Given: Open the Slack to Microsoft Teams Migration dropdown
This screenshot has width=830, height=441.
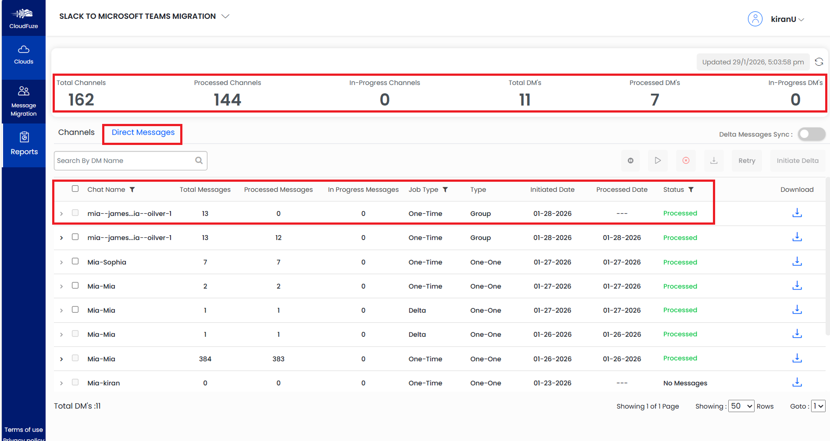Looking at the screenshot, I should [x=225, y=16].
